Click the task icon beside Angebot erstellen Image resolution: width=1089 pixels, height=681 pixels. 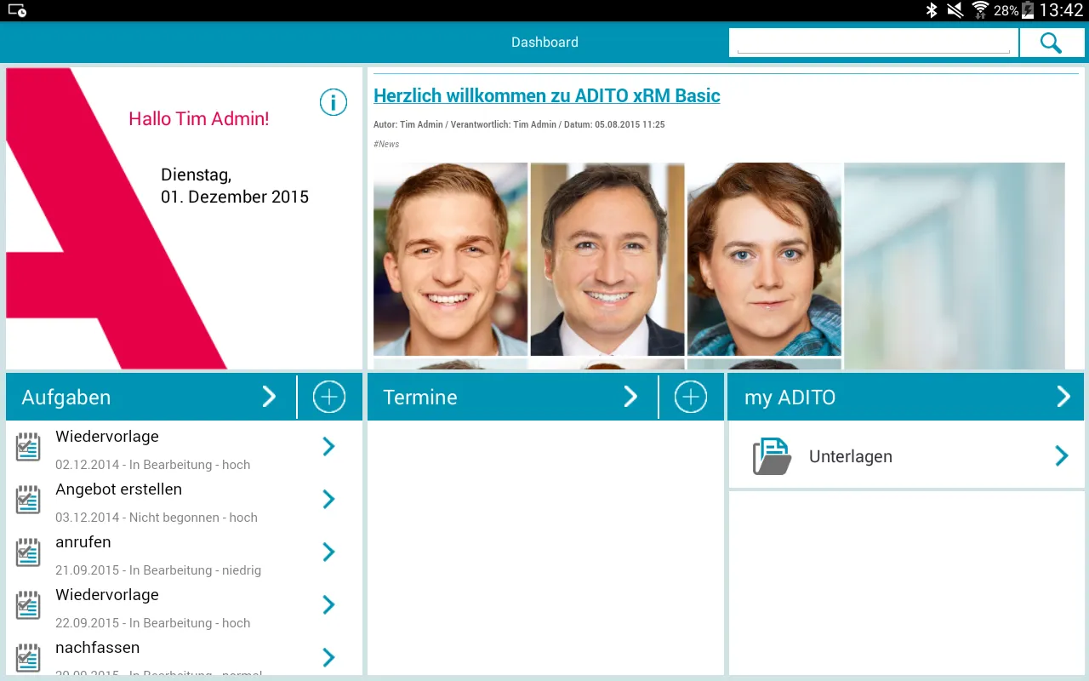[28, 500]
